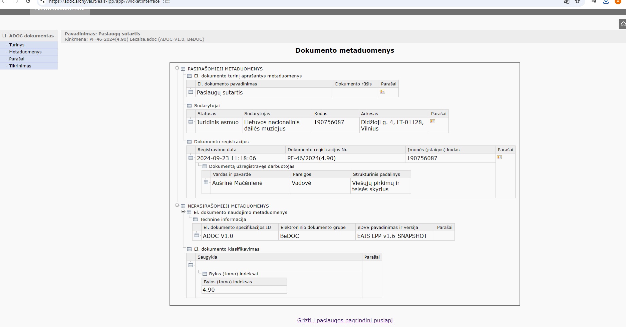Go to Parašai in the sidebar

coord(17,59)
